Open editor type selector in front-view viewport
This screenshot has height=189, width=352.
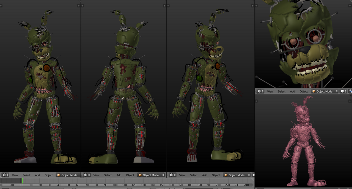coord(5,175)
